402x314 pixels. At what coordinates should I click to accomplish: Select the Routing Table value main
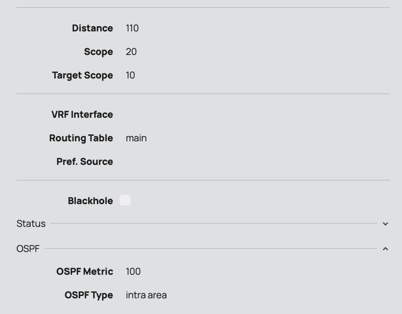pyautogui.click(x=136, y=138)
